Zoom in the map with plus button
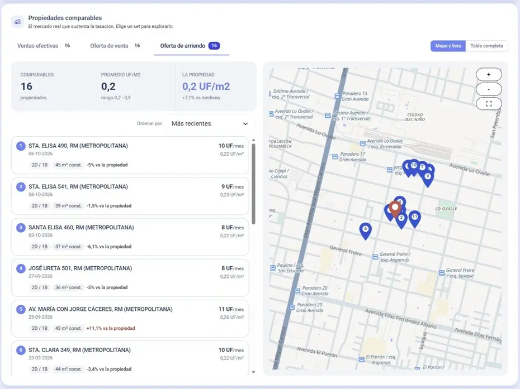 tap(489, 74)
